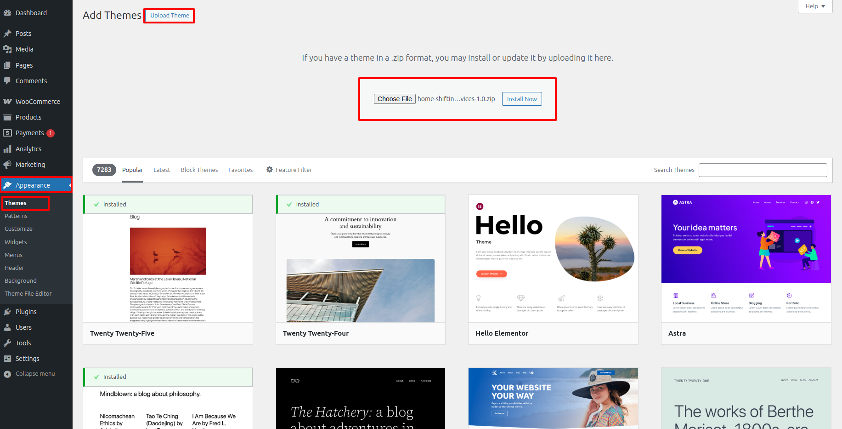Click the Marketing megaphone icon
The width and height of the screenshot is (842, 429).
click(7, 165)
